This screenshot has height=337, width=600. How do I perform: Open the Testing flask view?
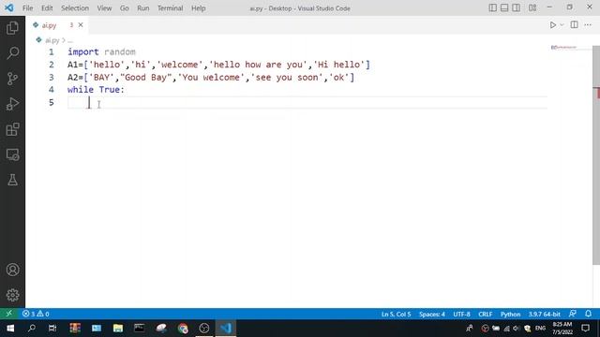(12, 180)
